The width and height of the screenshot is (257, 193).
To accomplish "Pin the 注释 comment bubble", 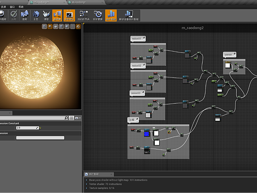I will pyautogui.click(x=137, y=119).
